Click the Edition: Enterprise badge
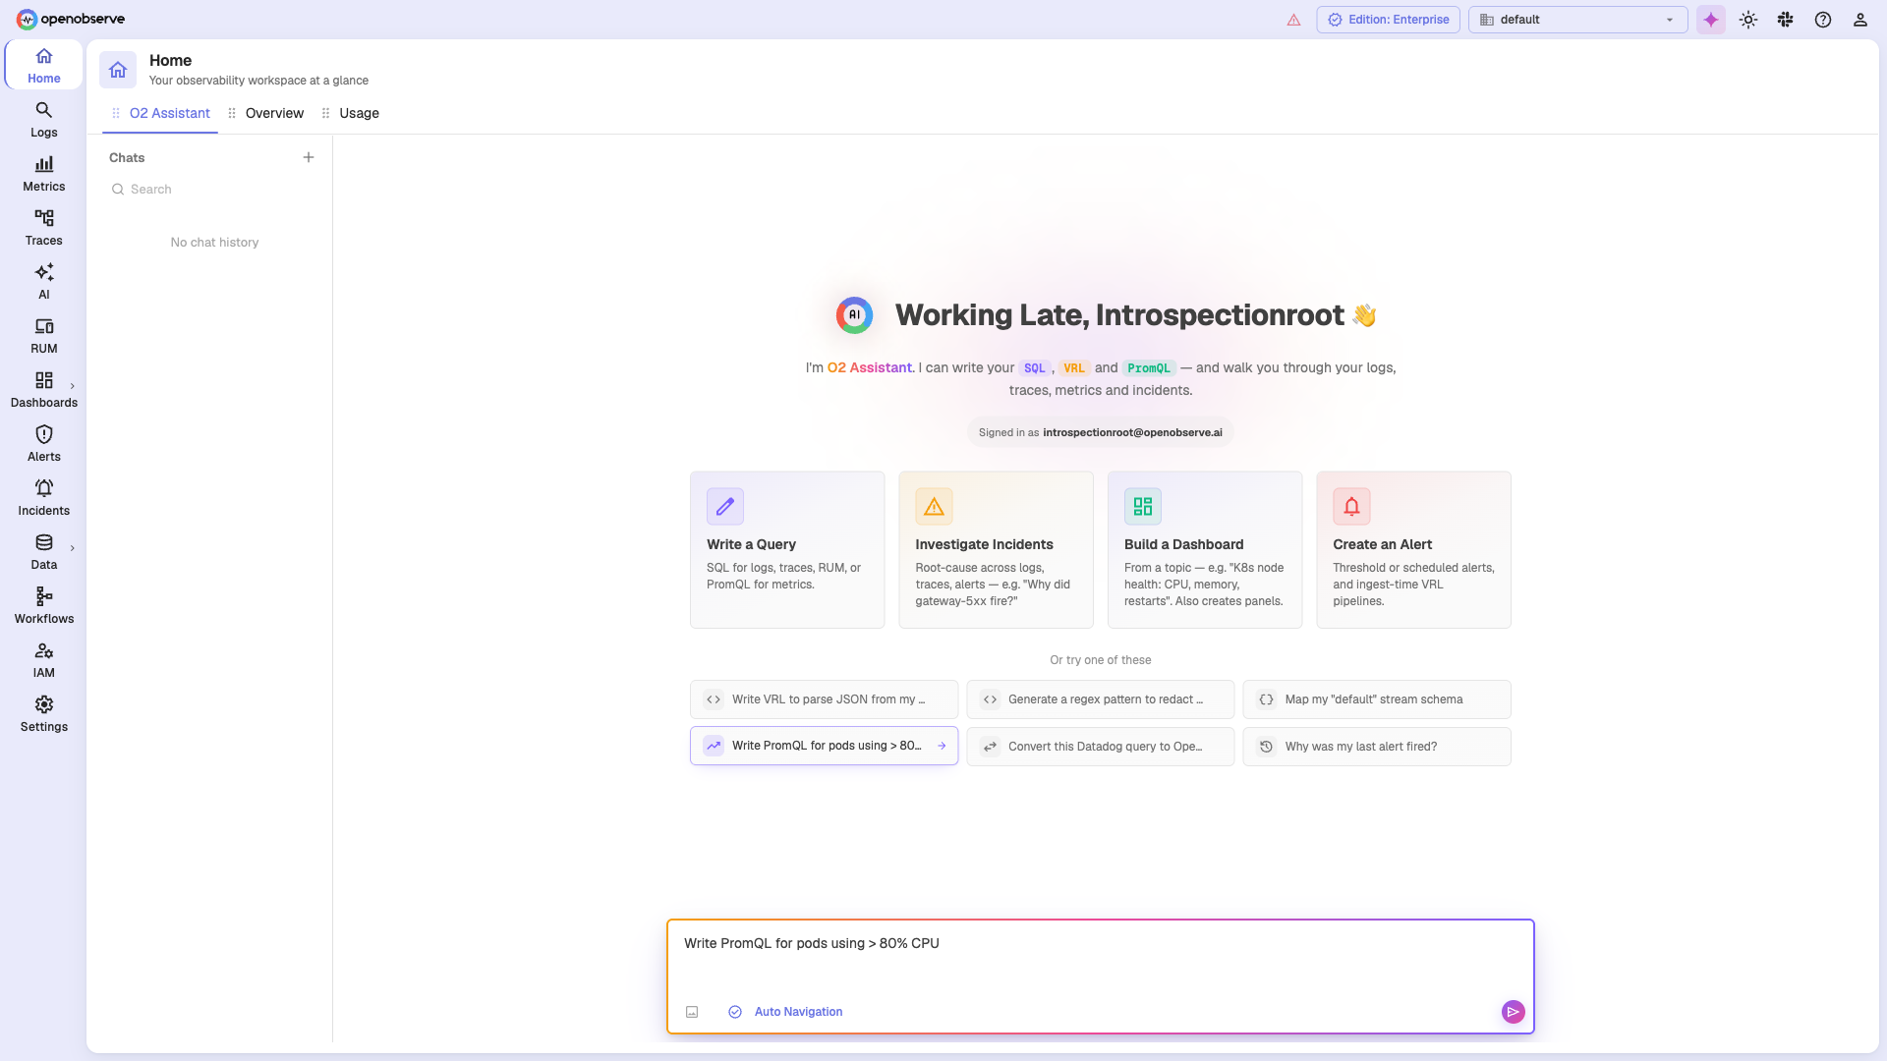The image size is (1887, 1061). [1388, 20]
